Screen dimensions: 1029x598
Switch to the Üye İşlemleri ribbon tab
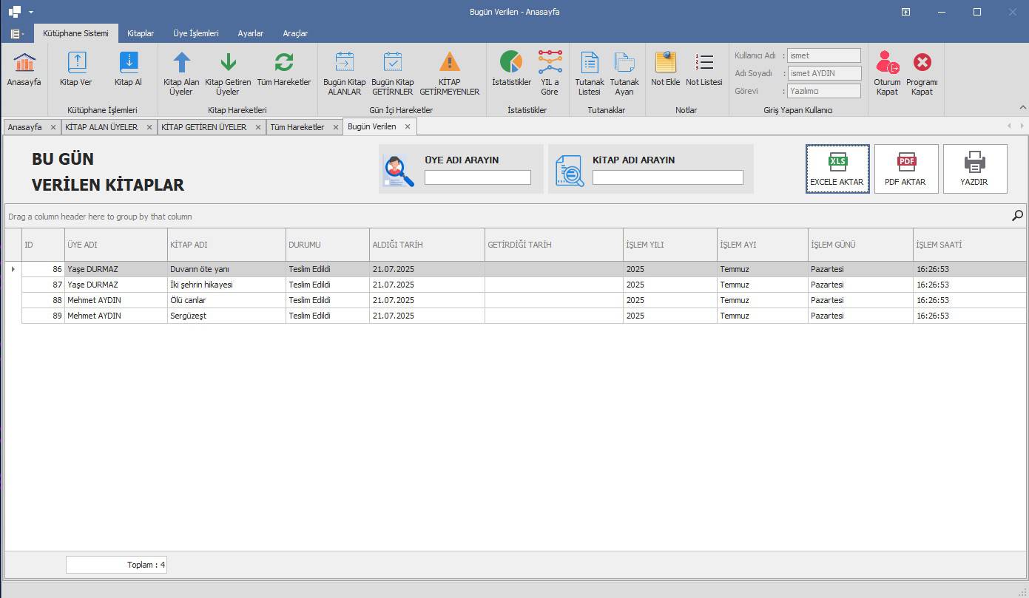(x=195, y=33)
